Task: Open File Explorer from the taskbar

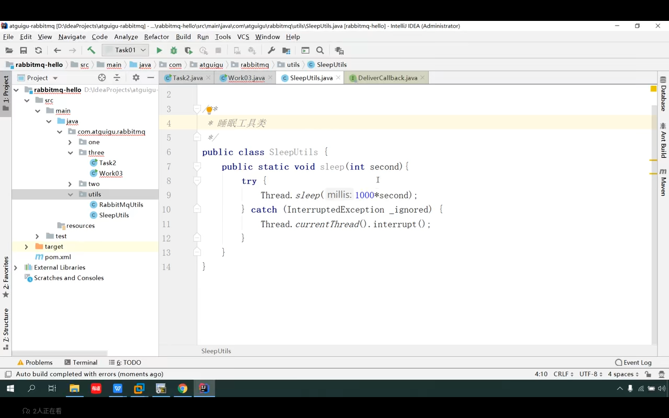Action: click(x=74, y=388)
